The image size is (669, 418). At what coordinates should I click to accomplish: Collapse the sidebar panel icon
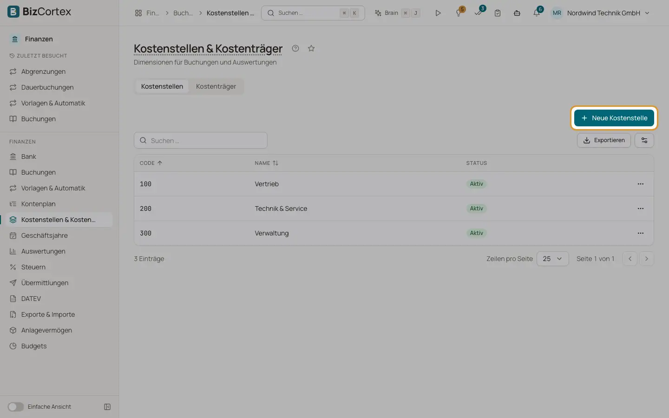tap(107, 407)
